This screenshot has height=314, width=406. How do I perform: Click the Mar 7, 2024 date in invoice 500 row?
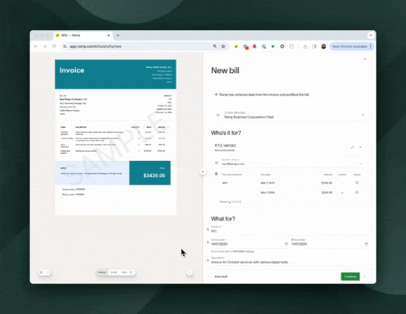pyautogui.click(x=267, y=183)
